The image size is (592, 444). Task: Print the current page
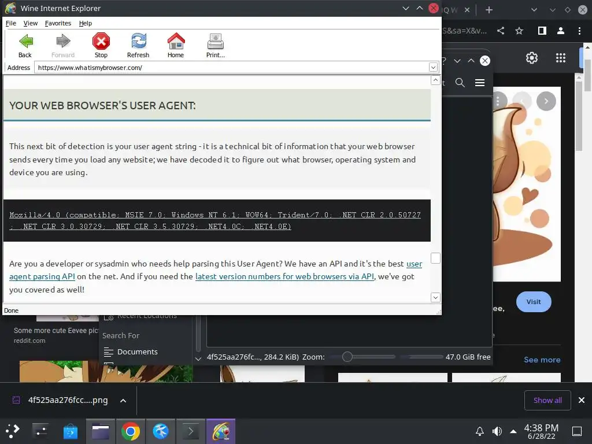click(x=215, y=46)
